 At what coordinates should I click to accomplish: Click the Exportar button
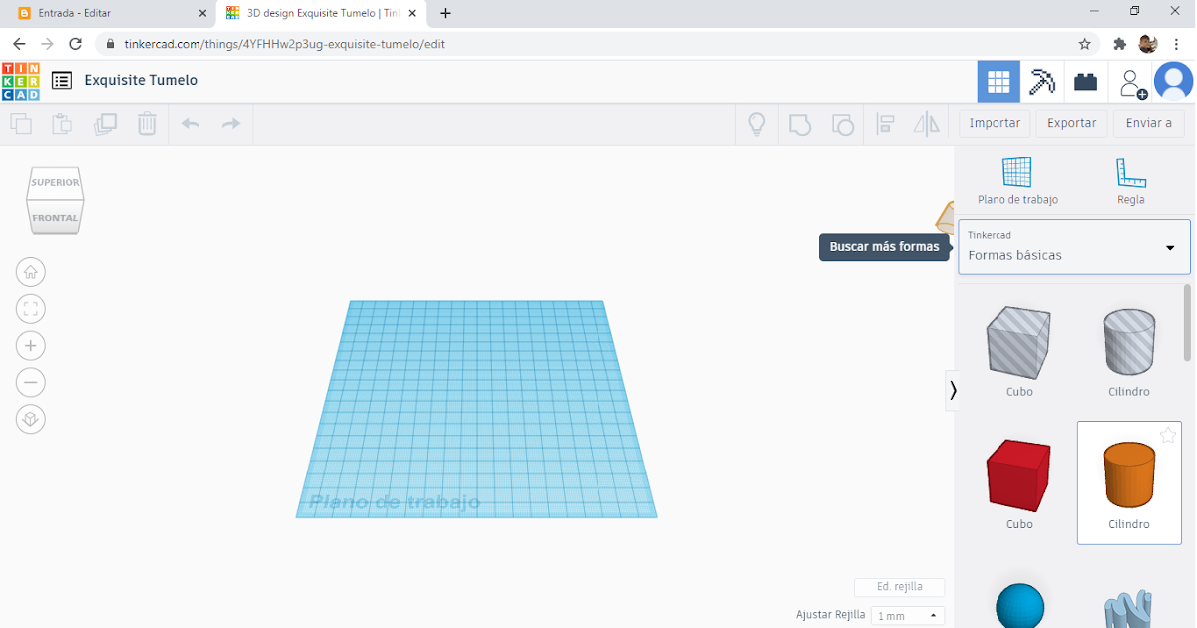click(x=1071, y=122)
